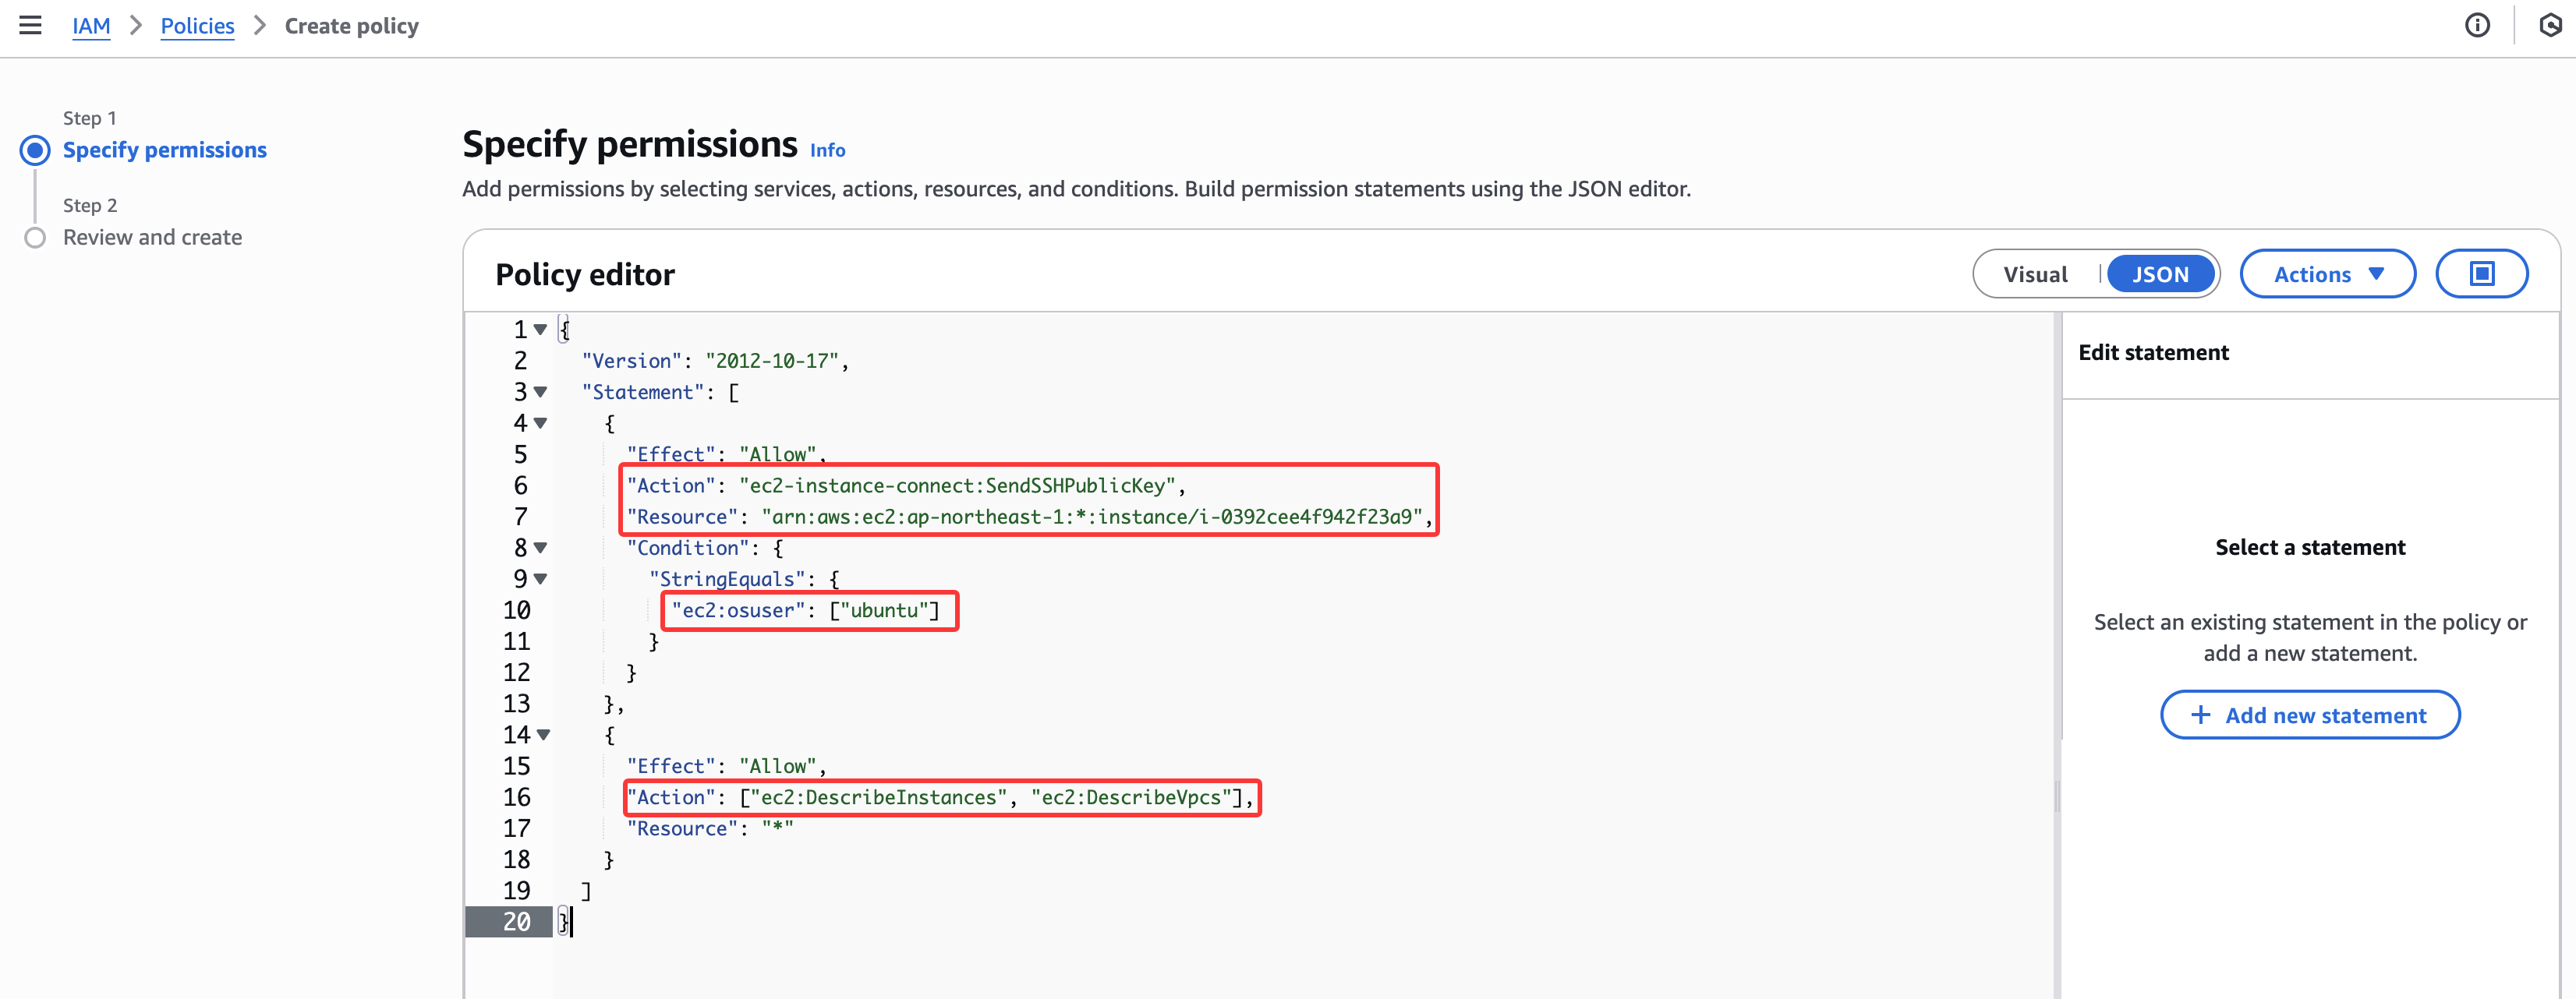Select the Review and create step radio

tap(35, 238)
